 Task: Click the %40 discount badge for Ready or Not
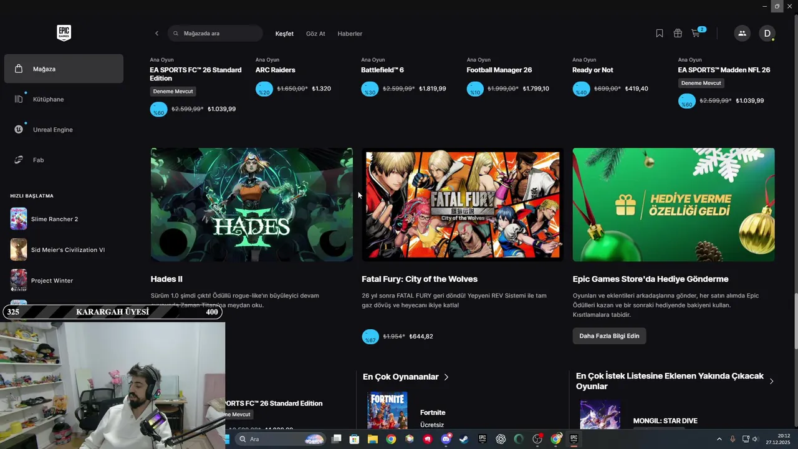coord(581,89)
